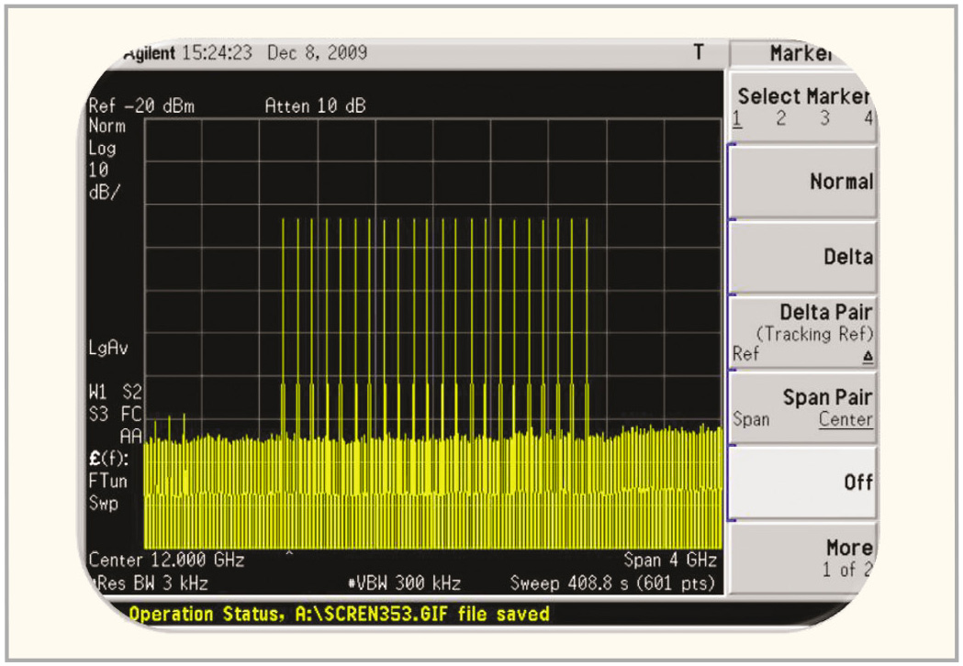Select the Res BW 3 kHz annotation
Screen dimensions: 963x666
[150, 583]
